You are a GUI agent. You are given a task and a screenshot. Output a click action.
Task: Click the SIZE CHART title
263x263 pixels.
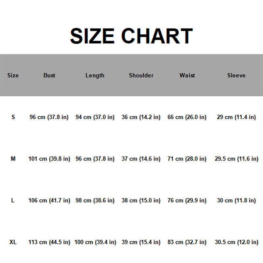(131, 36)
